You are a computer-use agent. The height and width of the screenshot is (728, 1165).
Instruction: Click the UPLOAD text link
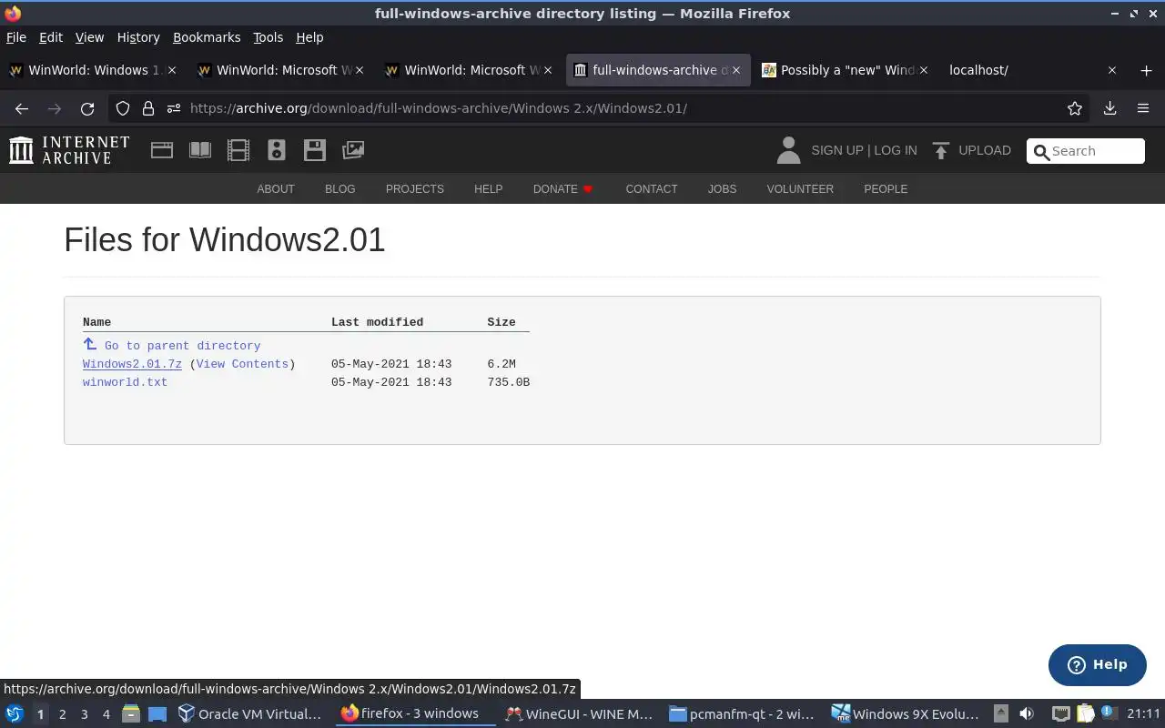[985, 150]
